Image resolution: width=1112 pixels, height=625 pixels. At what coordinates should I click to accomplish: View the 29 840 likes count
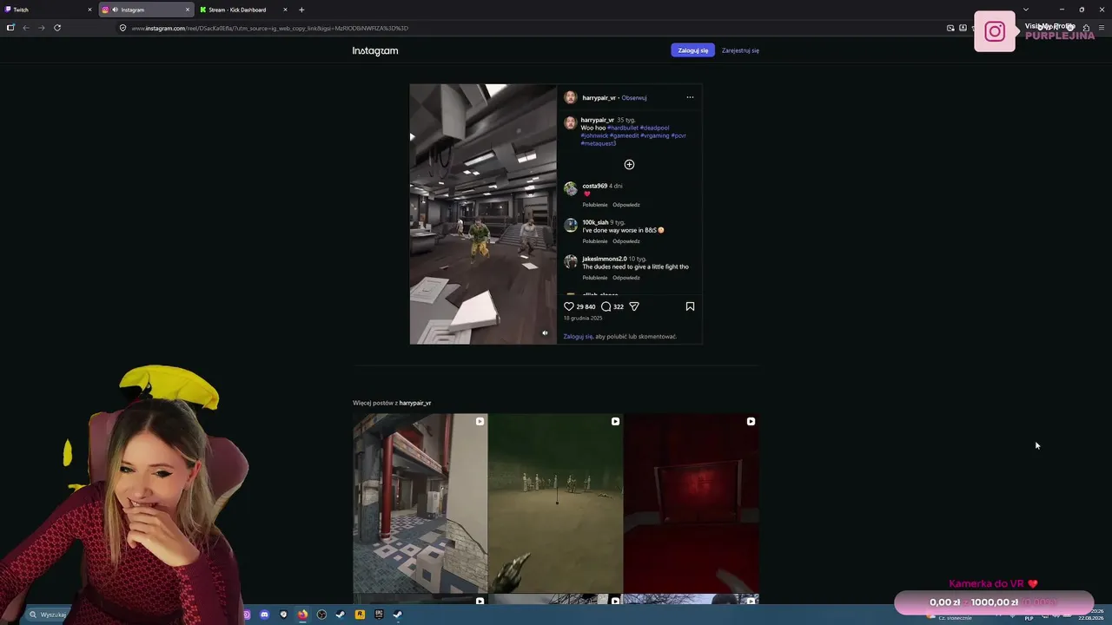(586, 306)
